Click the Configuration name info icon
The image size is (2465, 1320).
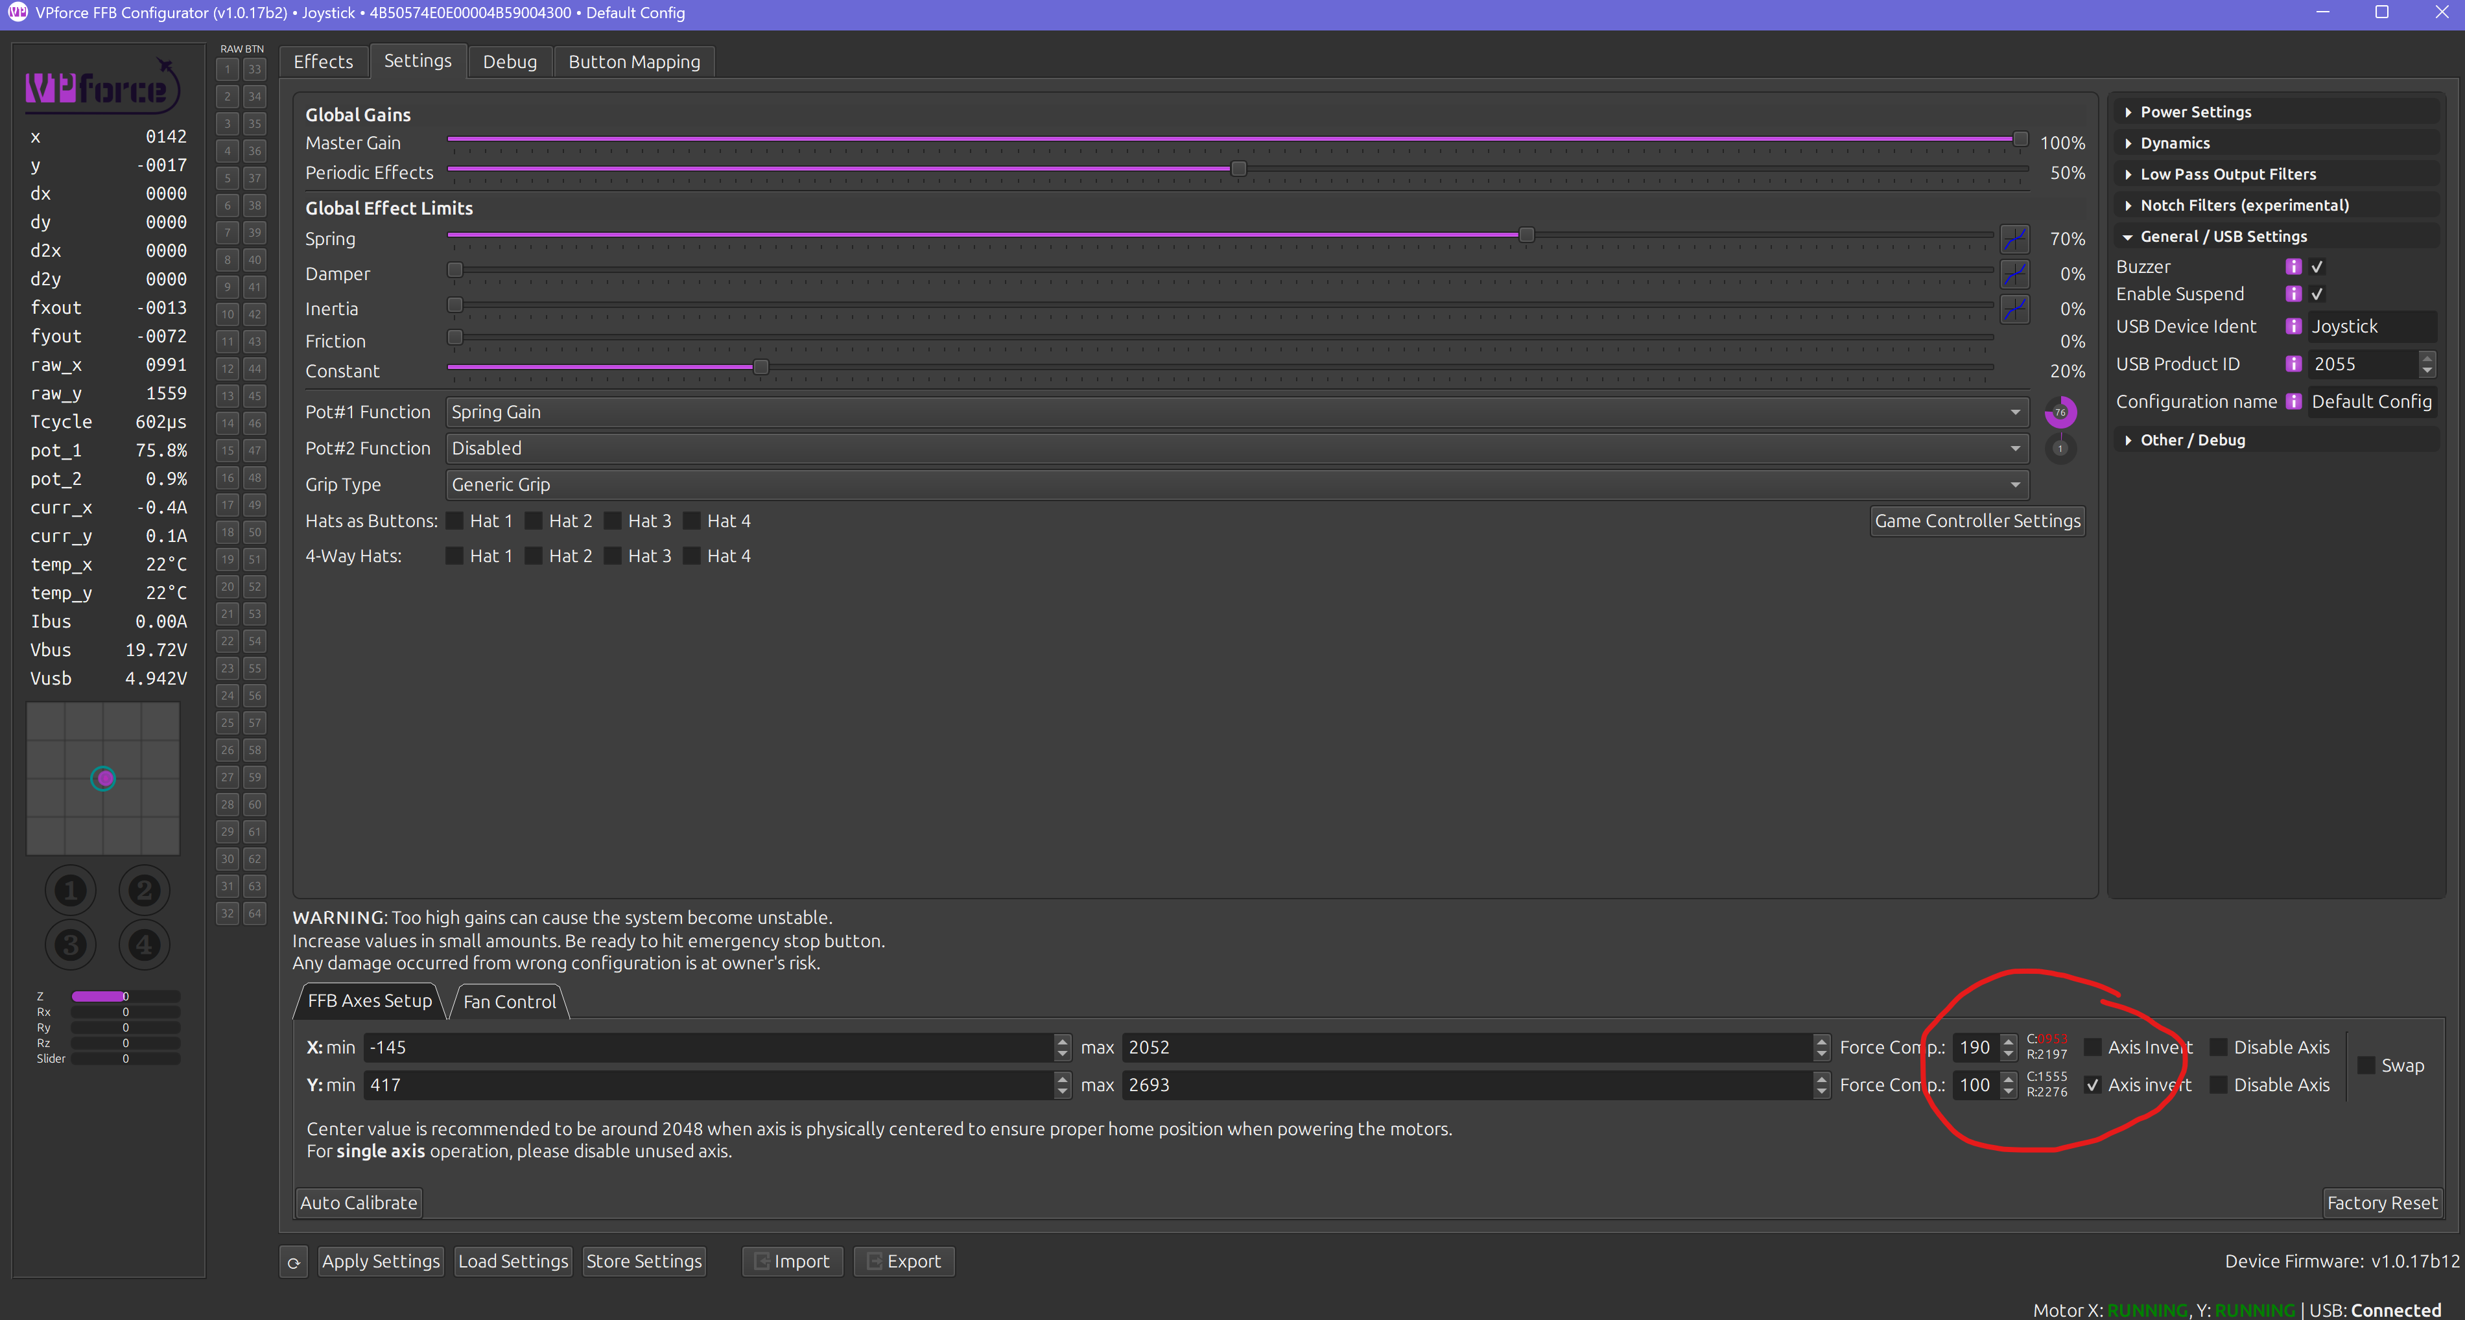click(x=2293, y=402)
